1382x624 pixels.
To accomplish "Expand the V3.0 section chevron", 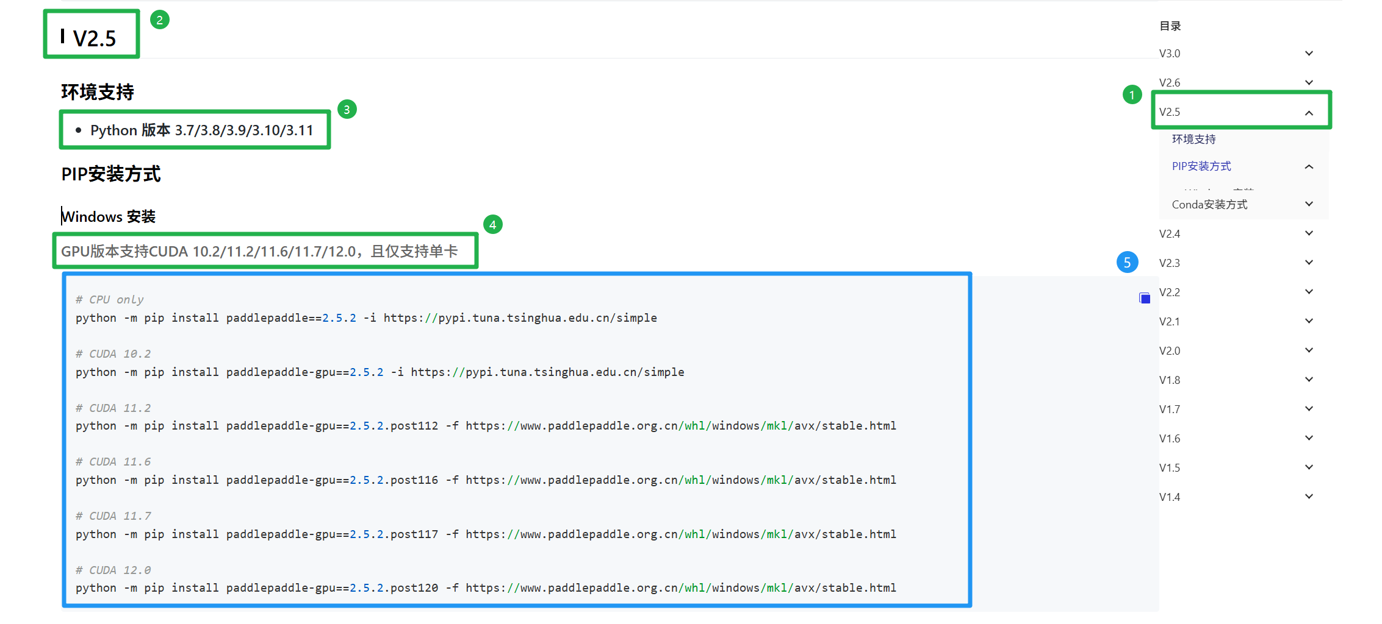I will click(x=1309, y=53).
